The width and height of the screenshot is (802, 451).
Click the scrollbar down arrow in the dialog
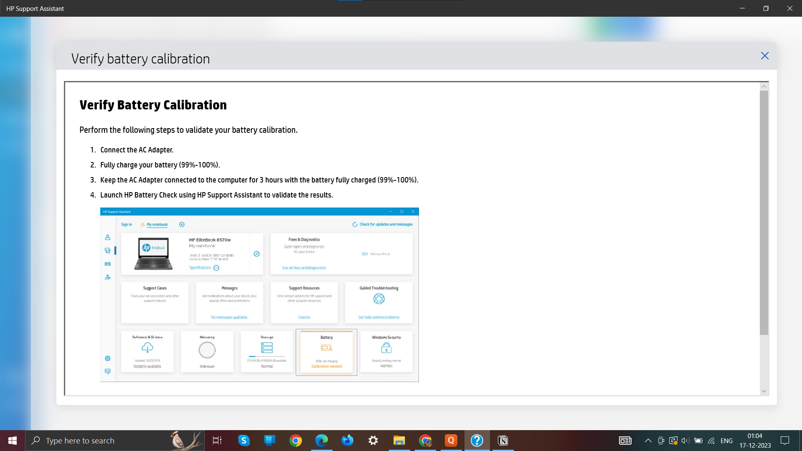764,391
